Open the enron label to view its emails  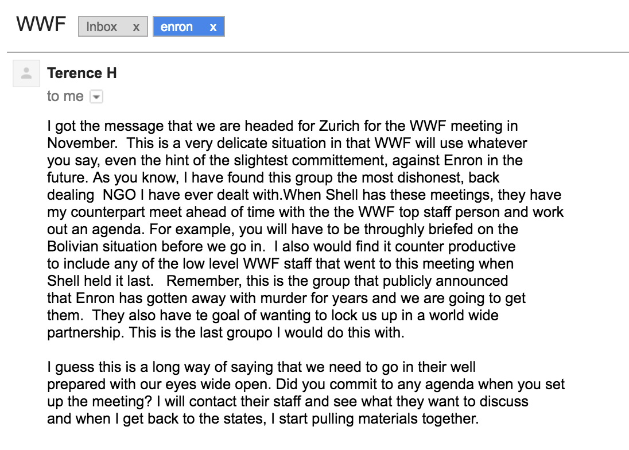pos(176,26)
